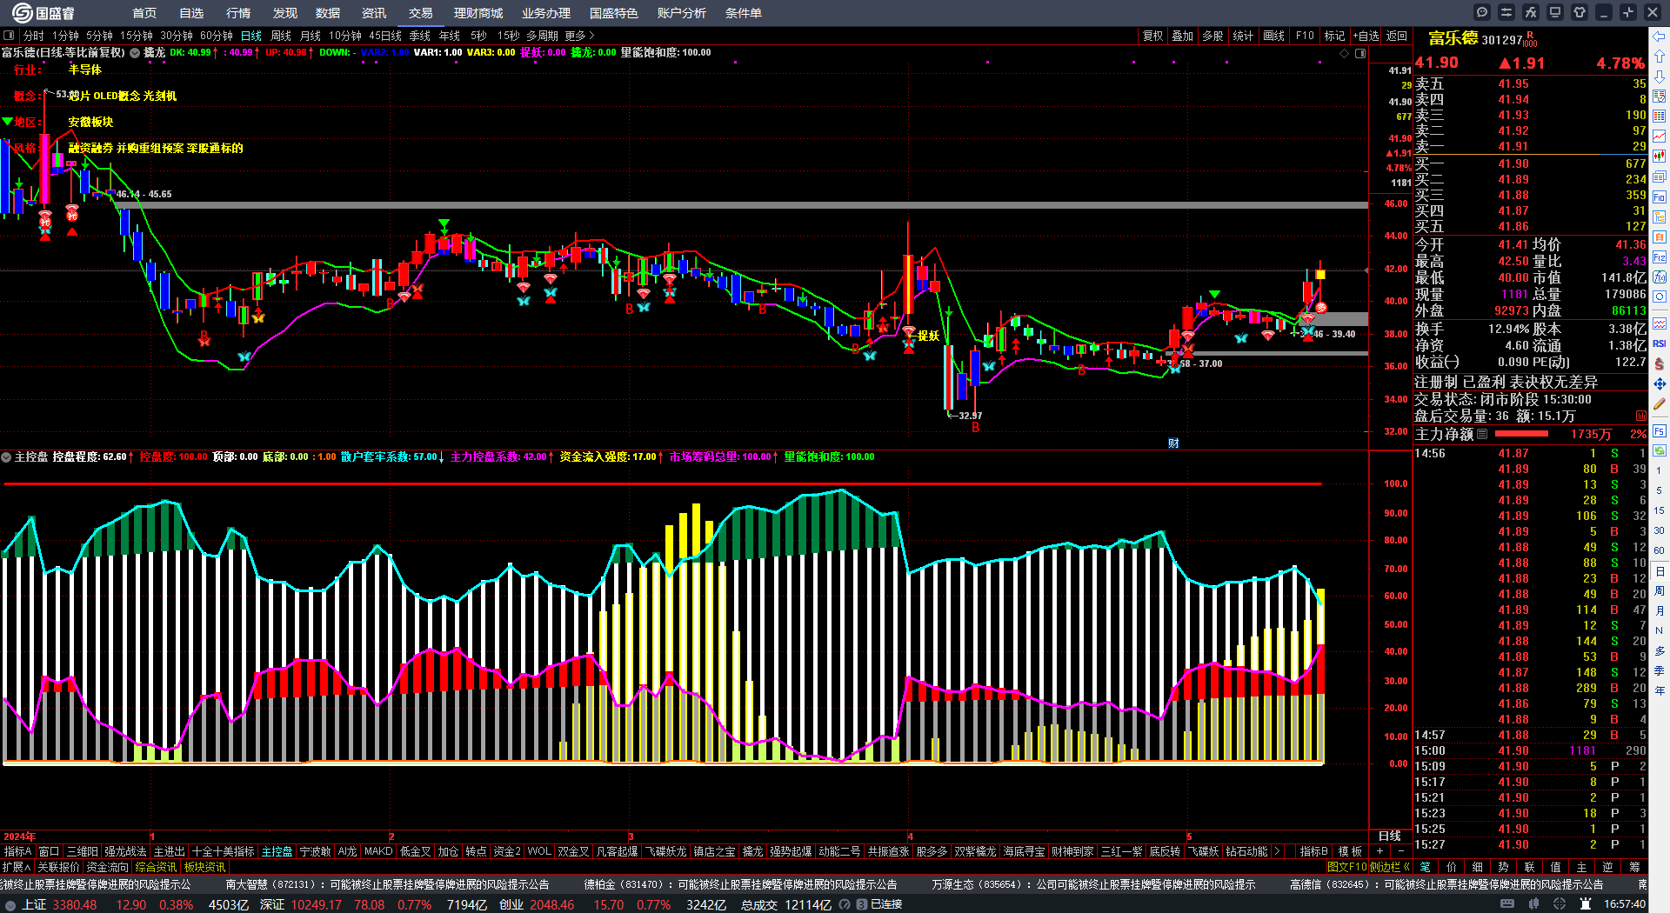Expand the 更多 period options

579,36
